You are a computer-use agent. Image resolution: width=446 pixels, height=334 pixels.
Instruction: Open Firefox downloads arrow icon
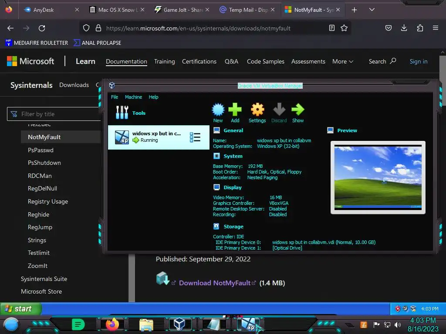[x=404, y=28]
